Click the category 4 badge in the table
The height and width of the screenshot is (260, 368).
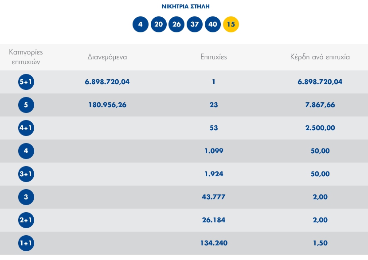coord(26,151)
